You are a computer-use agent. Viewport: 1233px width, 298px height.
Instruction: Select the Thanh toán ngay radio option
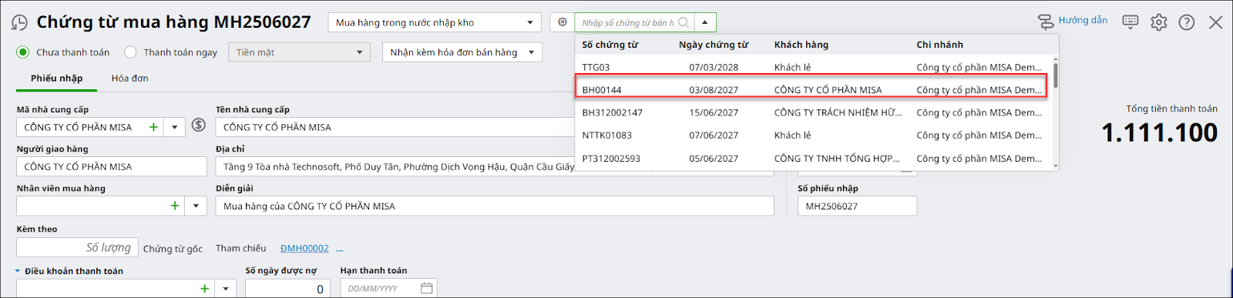[130, 52]
